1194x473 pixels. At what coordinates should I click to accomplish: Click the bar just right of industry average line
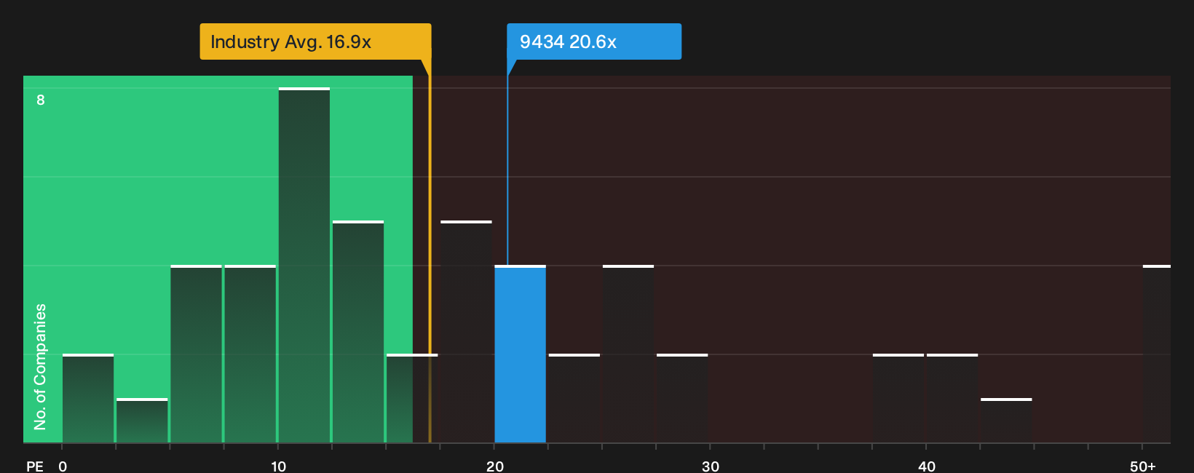466,331
